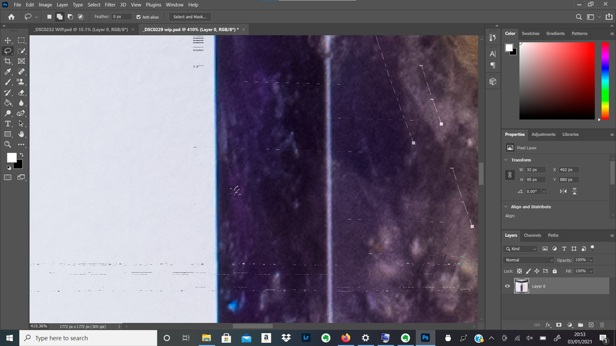Screen dimensions: 616x346
Task: Toggle lock all padlock icon
Action: (x=554, y=271)
